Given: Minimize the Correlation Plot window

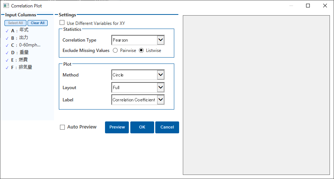Looking at the screenshot, I should 291,6.
